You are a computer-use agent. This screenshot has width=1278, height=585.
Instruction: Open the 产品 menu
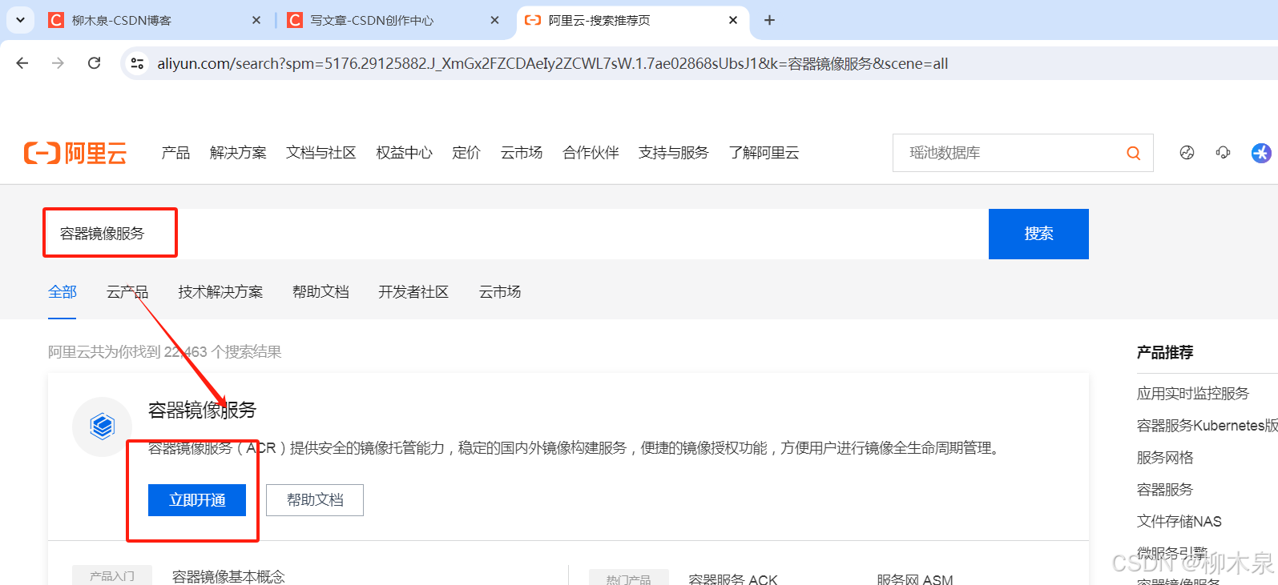pos(175,153)
